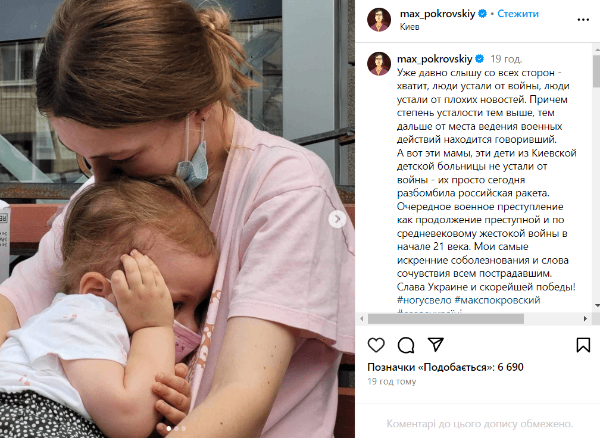This screenshot has height=438, width=600.
Task: View the list of 6 690 likes
Action: [445, 367]
